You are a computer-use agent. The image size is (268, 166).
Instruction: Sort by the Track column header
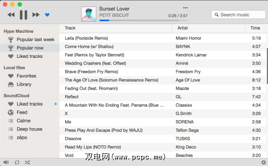(116, 28)
